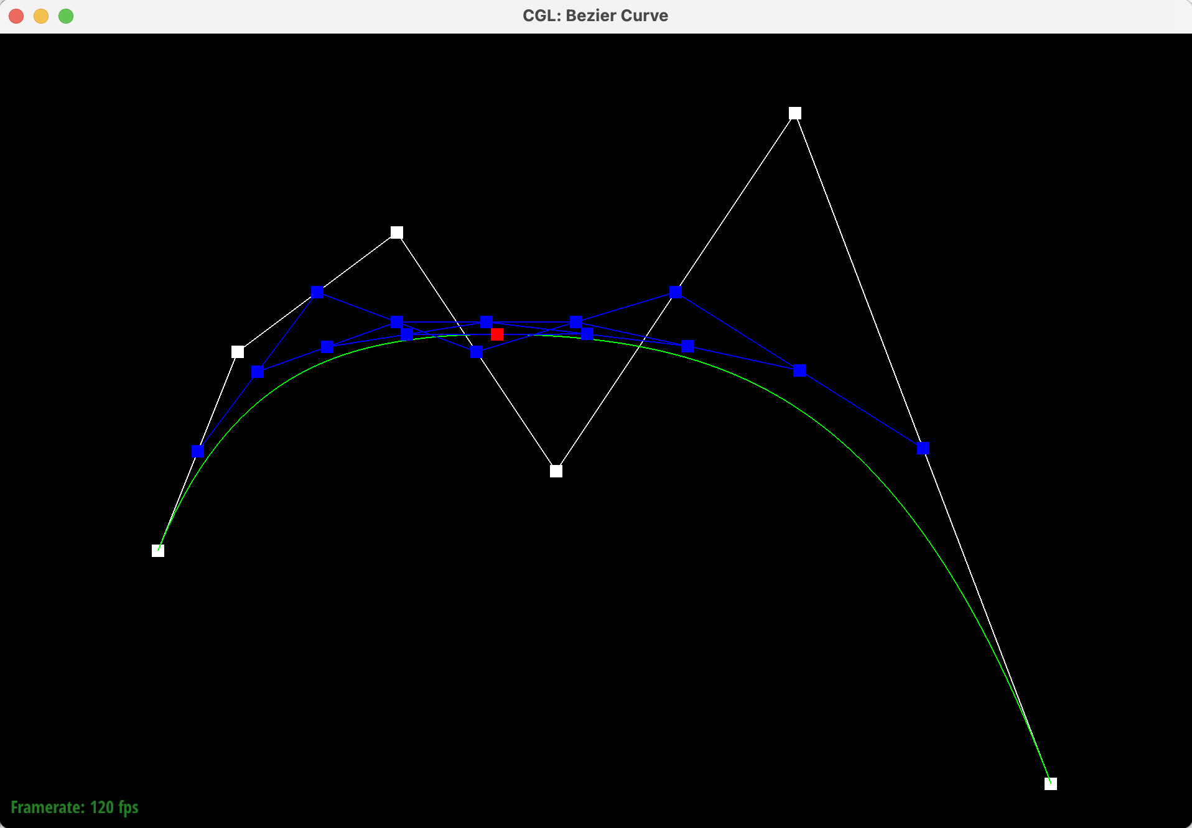Select leftmost blue point on the horizontal blue line

click(x=397, y=322)
